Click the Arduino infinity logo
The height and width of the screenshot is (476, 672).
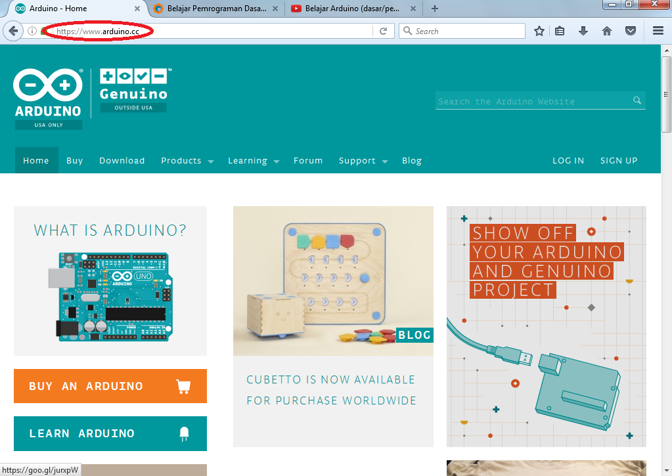pyautogui.click(x=48, y=85)
